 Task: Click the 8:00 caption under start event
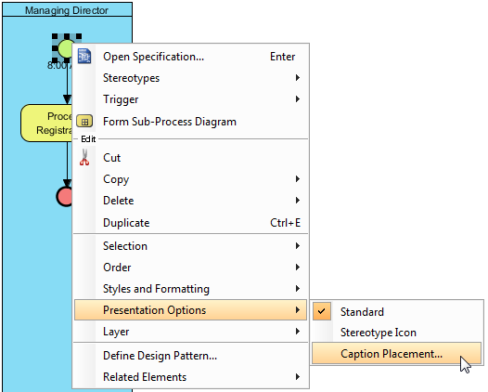pyautogui.click(x=59, y=65)
